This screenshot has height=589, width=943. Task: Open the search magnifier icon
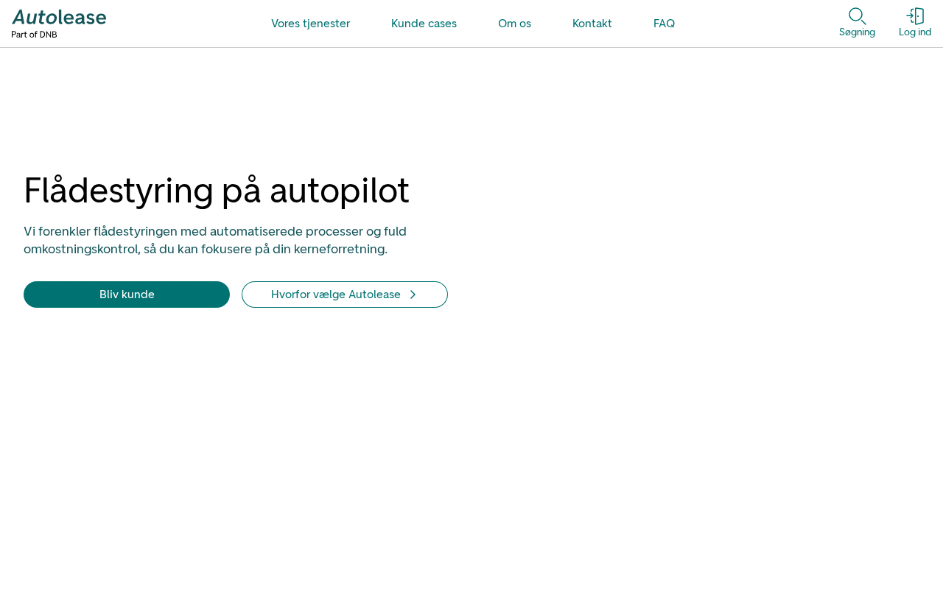[x=857, y=16]
